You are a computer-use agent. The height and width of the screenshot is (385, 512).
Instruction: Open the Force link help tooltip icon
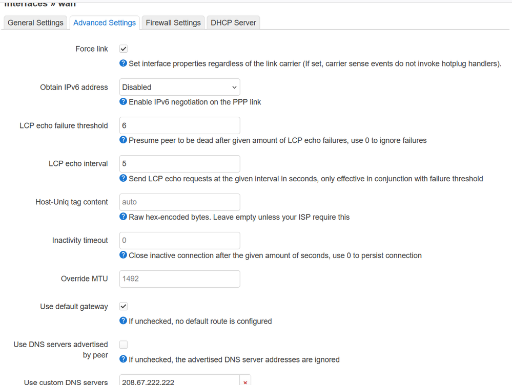tap(123, 63)
